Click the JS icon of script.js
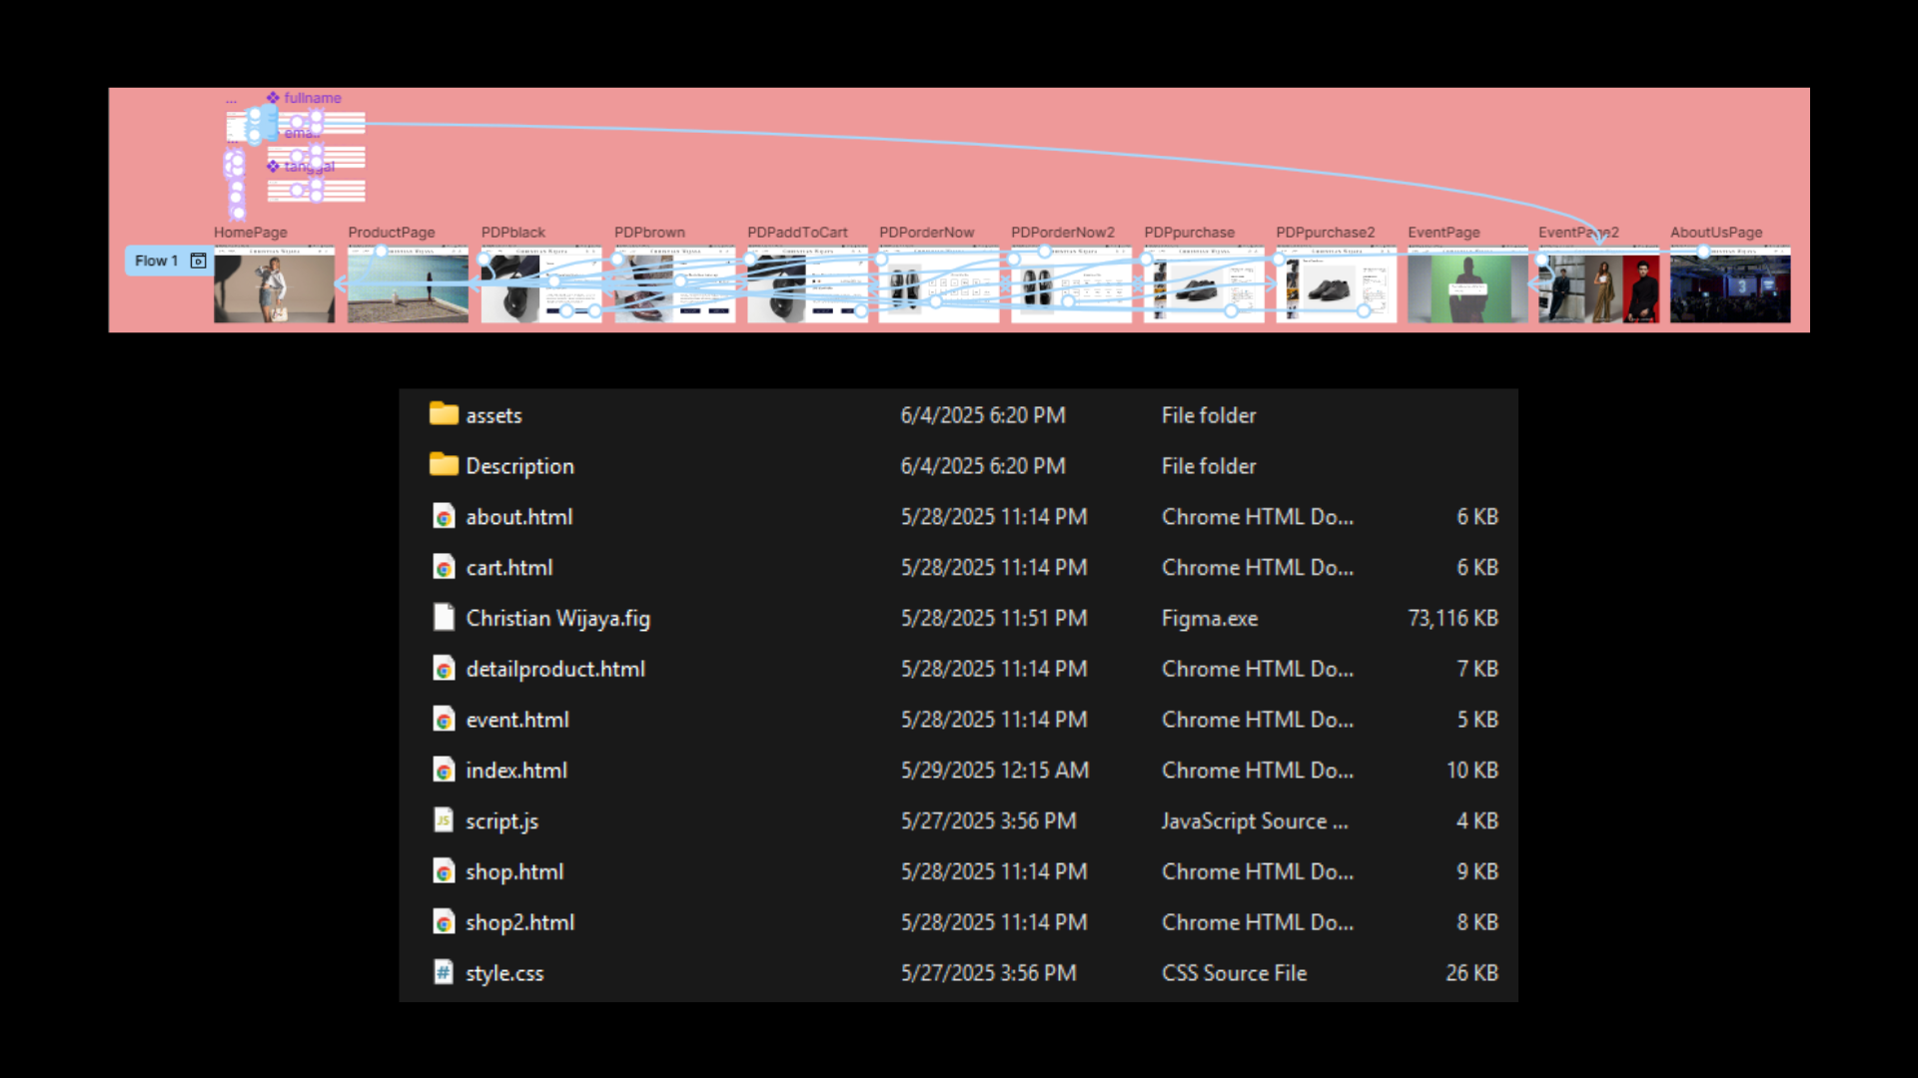 click(444, 820)
